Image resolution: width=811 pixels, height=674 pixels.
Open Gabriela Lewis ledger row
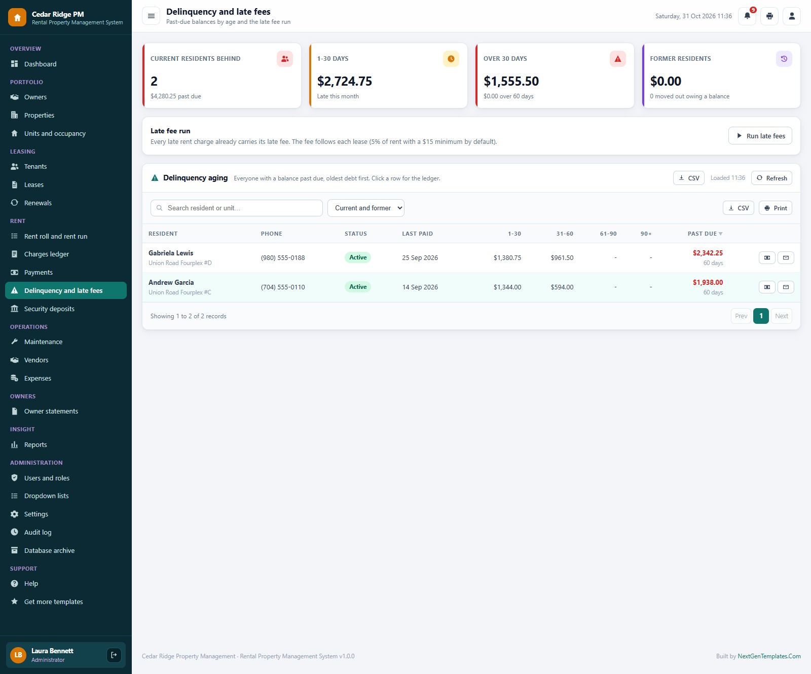pos(471,258)
